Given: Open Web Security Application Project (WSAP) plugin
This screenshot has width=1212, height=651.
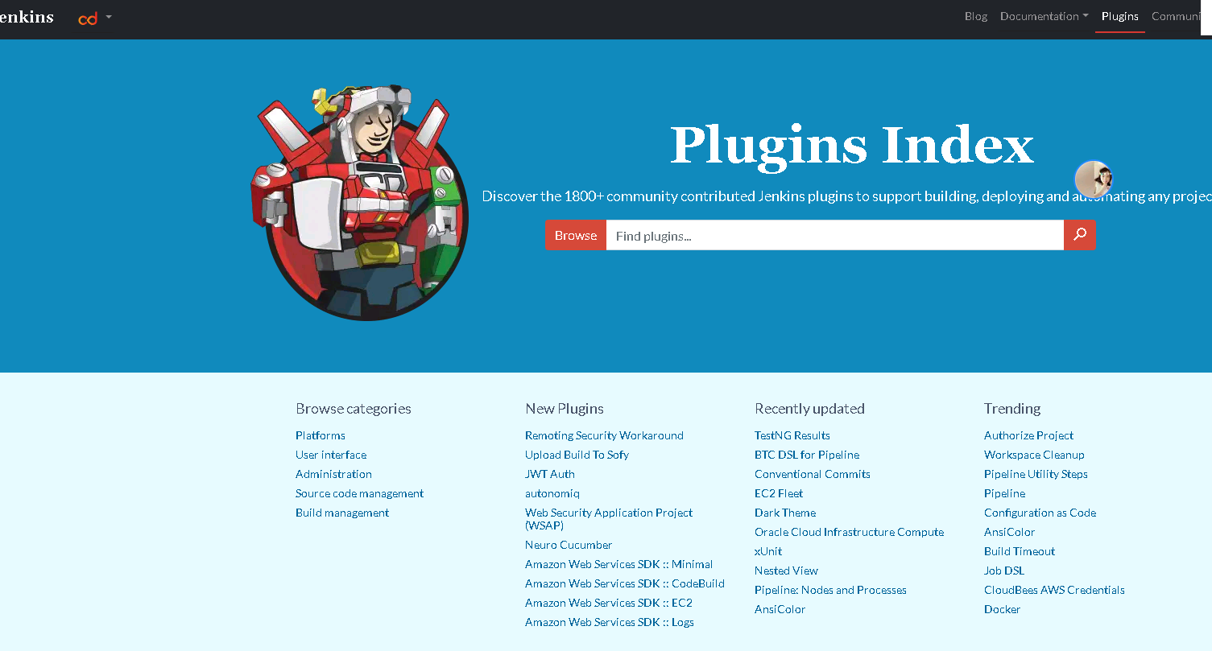Looking at the screenshot, I should pos(609,519).
